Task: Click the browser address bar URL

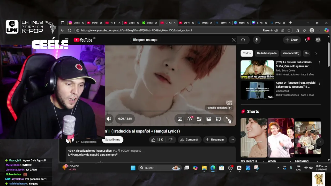Action: [x=137, y=30]
